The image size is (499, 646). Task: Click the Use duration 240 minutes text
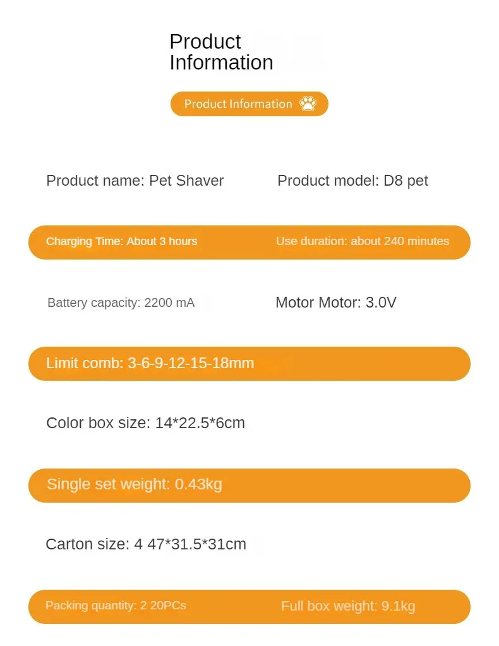(363, 241)
